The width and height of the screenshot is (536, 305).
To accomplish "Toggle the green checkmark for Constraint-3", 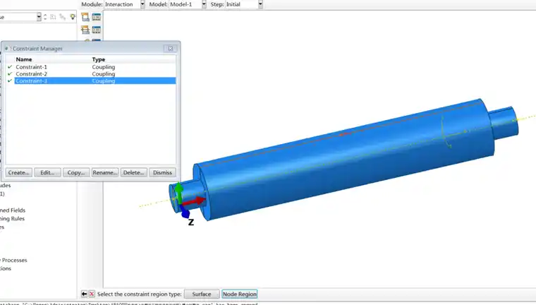I will [x=10, y=81].
